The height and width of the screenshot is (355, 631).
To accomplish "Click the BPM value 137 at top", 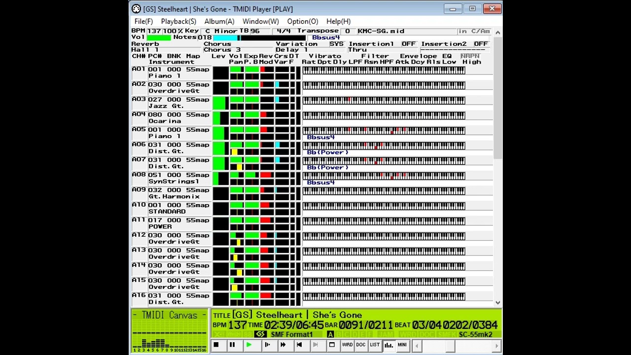I will (x=154, y=31).
